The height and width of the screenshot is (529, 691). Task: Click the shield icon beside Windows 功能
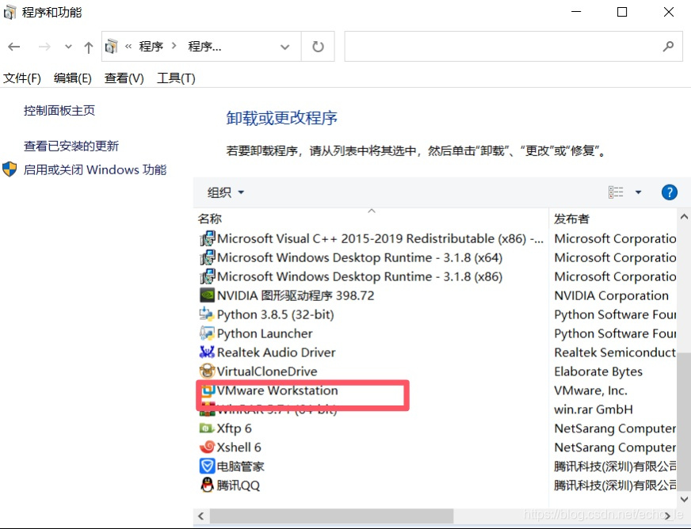(x=10, y=169)
